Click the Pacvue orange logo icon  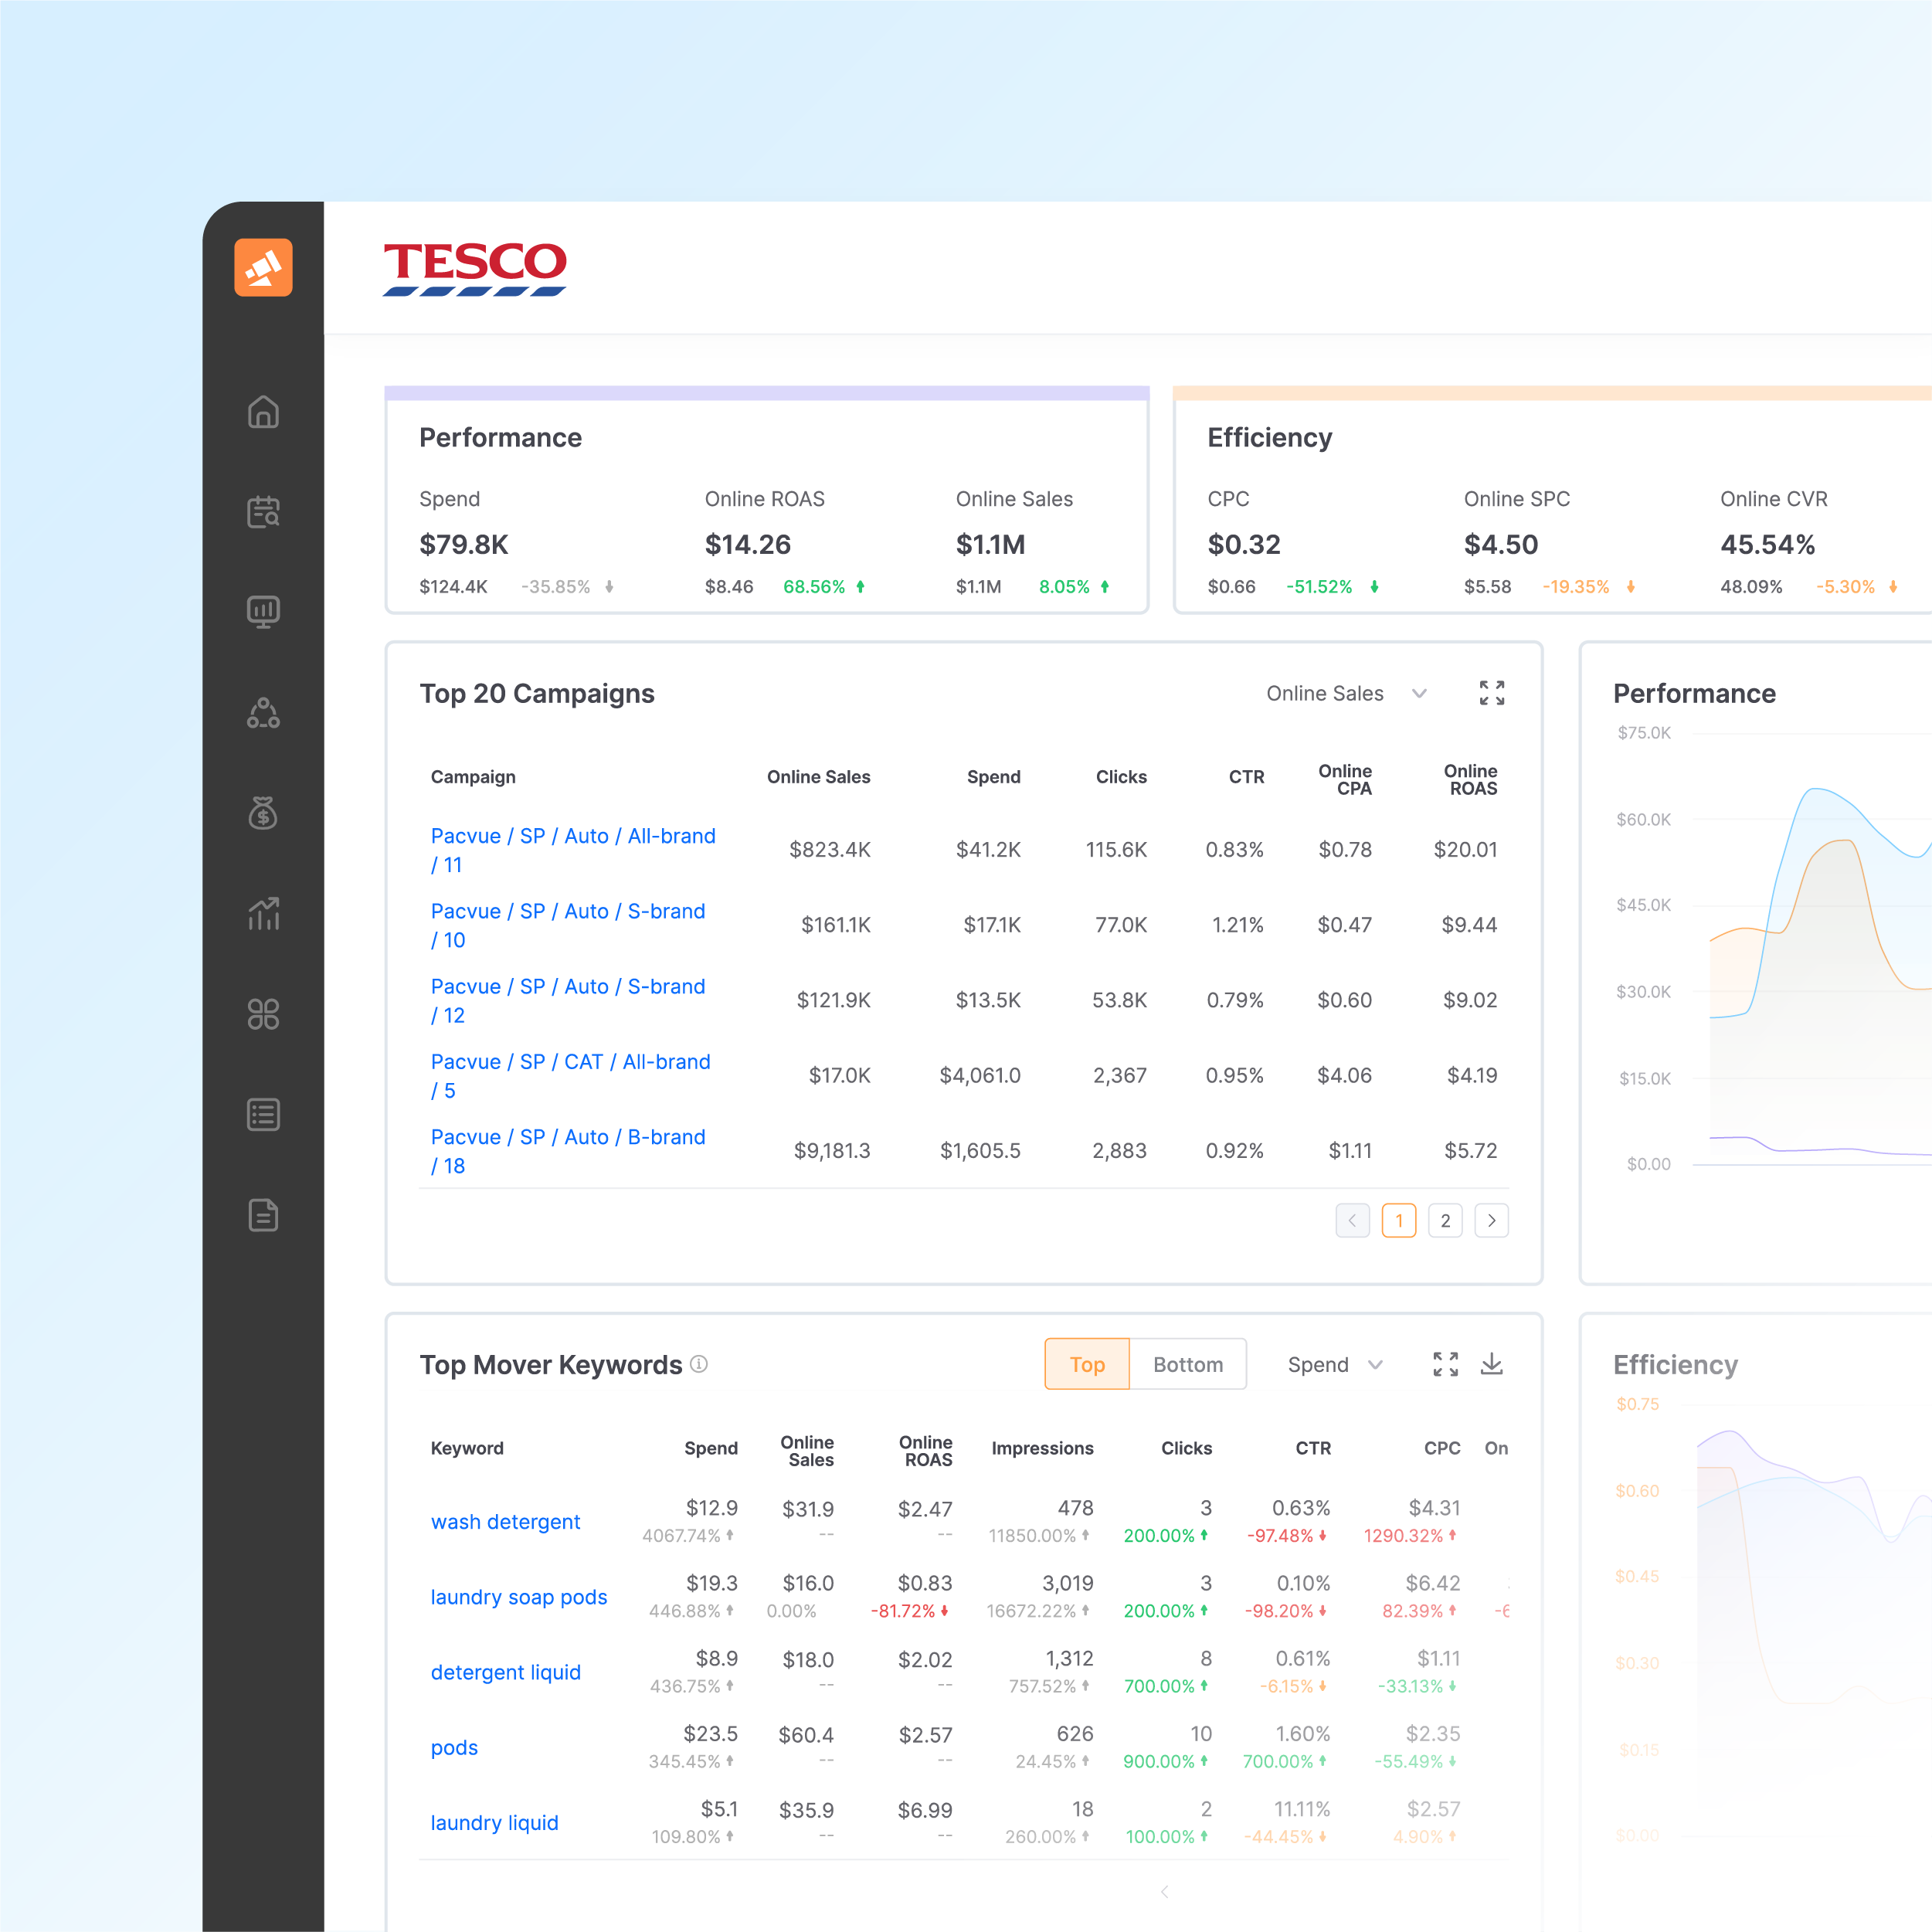(263, 267)
